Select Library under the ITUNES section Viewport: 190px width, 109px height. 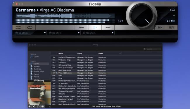pos(36,64)
